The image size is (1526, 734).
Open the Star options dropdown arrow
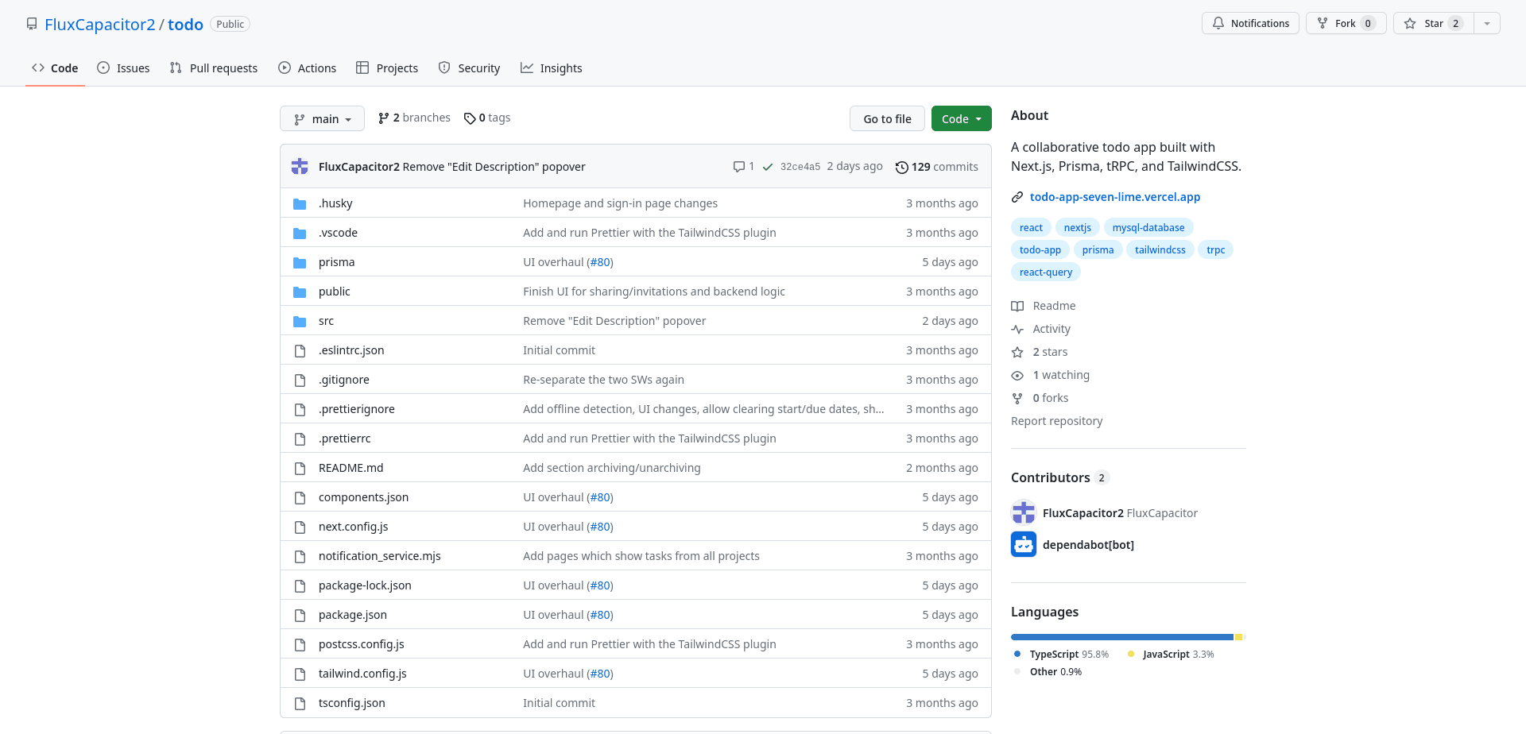[x=1486, y=23]
